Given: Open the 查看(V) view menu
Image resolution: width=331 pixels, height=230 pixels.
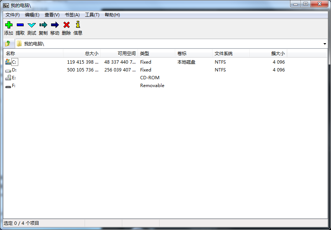Looking at the screenshot, I should point(52,15).
